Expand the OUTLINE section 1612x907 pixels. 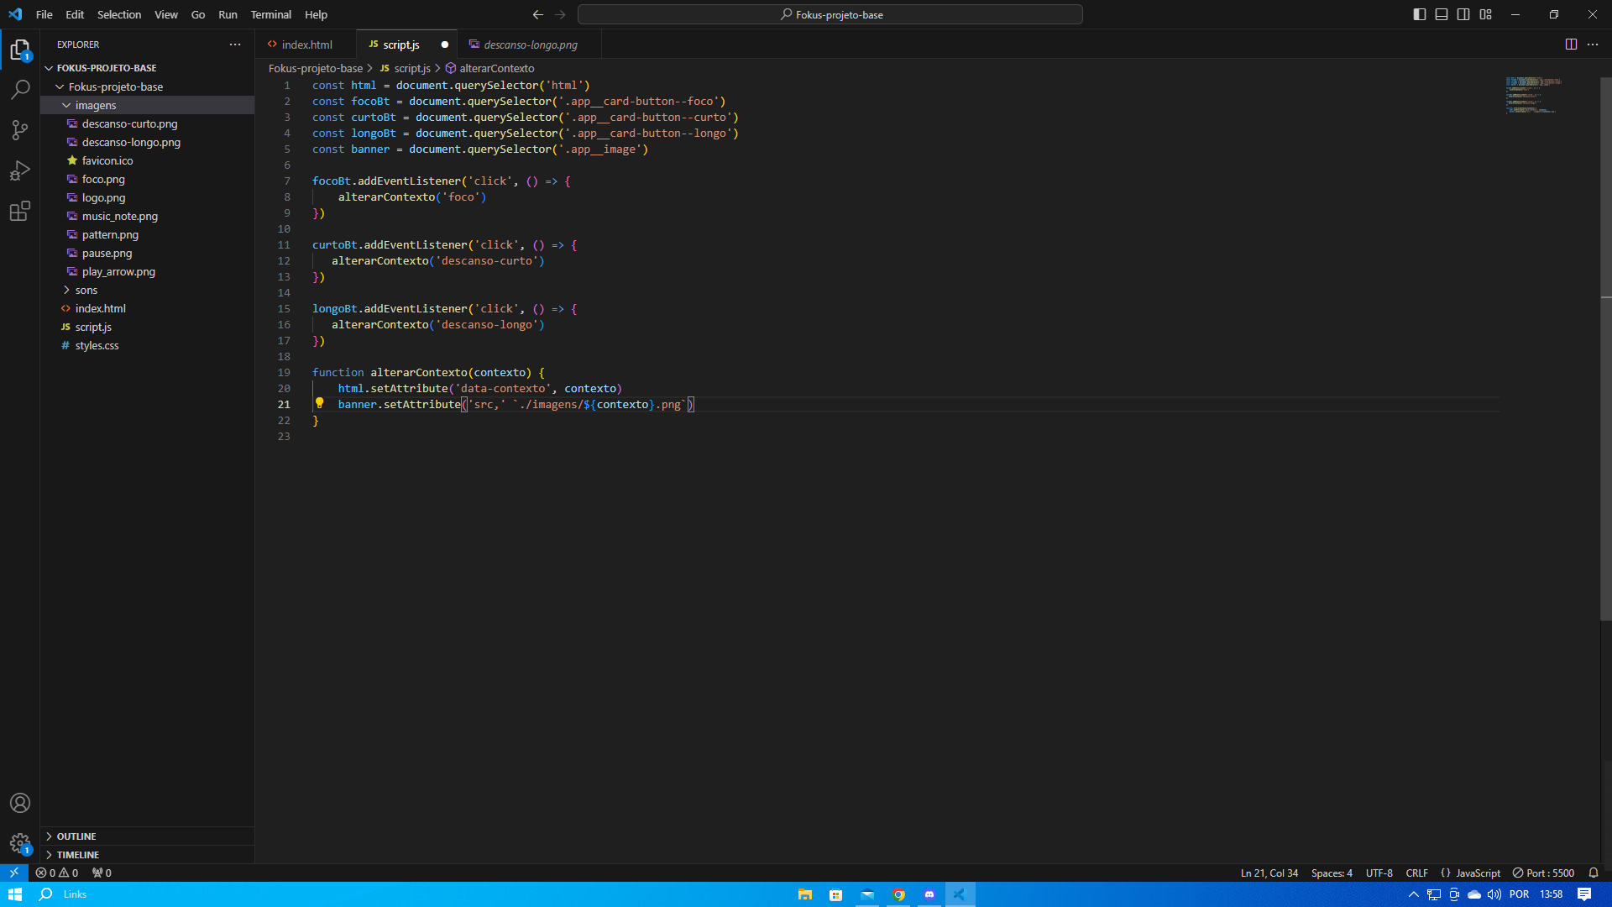[x=147, y=836]
